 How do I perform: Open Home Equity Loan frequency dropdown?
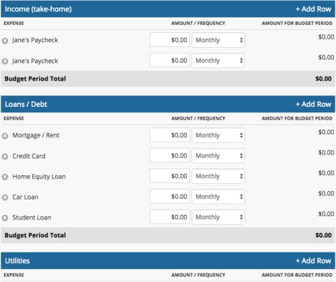tap(218, 176)
